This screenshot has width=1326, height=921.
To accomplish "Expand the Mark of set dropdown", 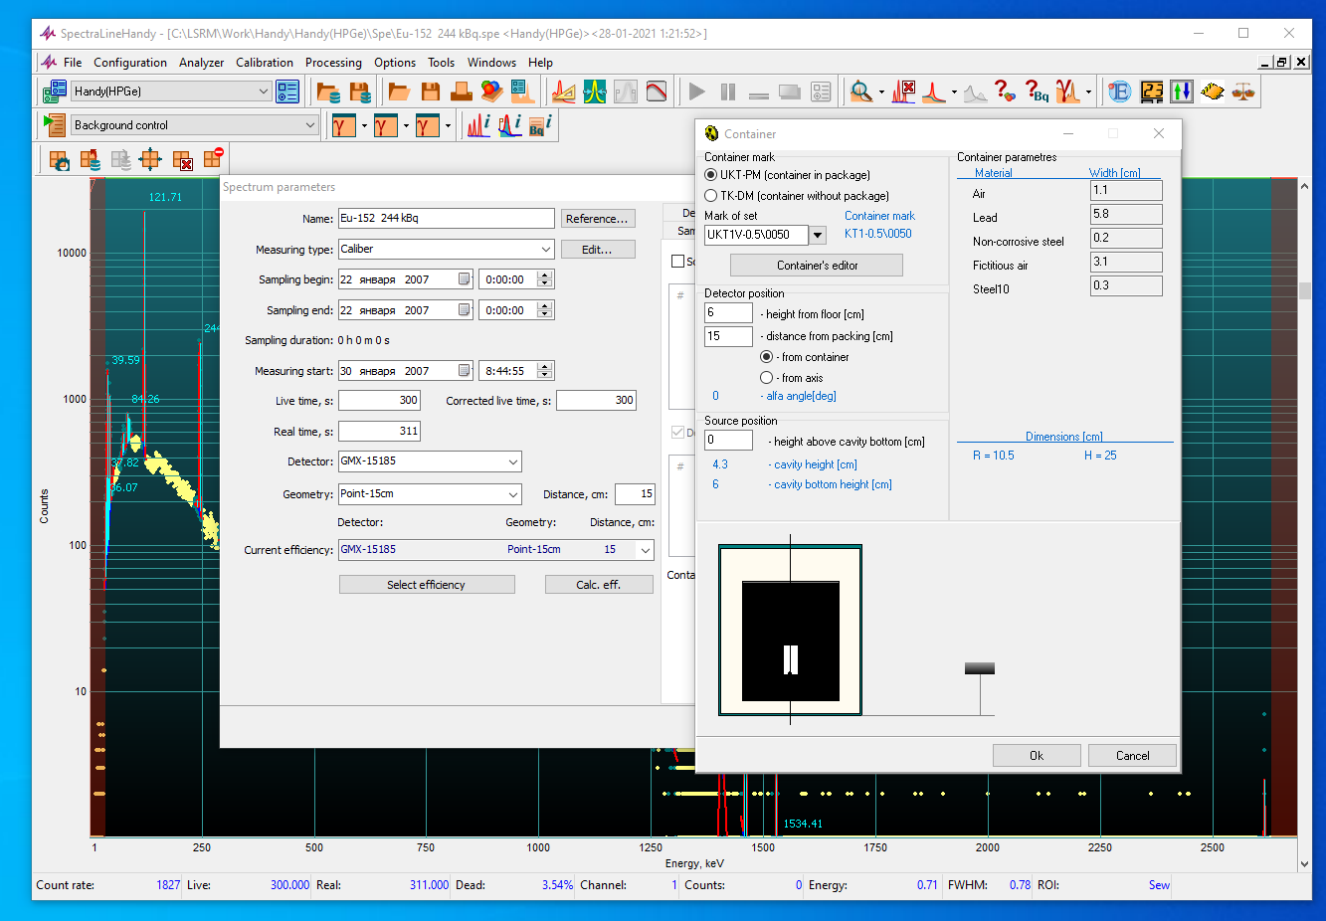I will (x=818, y=236).
